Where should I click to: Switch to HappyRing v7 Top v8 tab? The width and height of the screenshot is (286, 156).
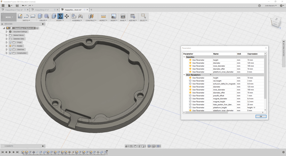pyautogui.click(x=14, y=10)
